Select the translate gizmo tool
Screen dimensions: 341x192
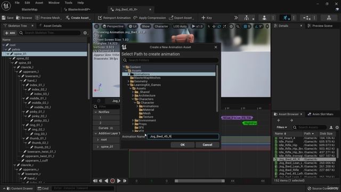[x=214, y=26]
